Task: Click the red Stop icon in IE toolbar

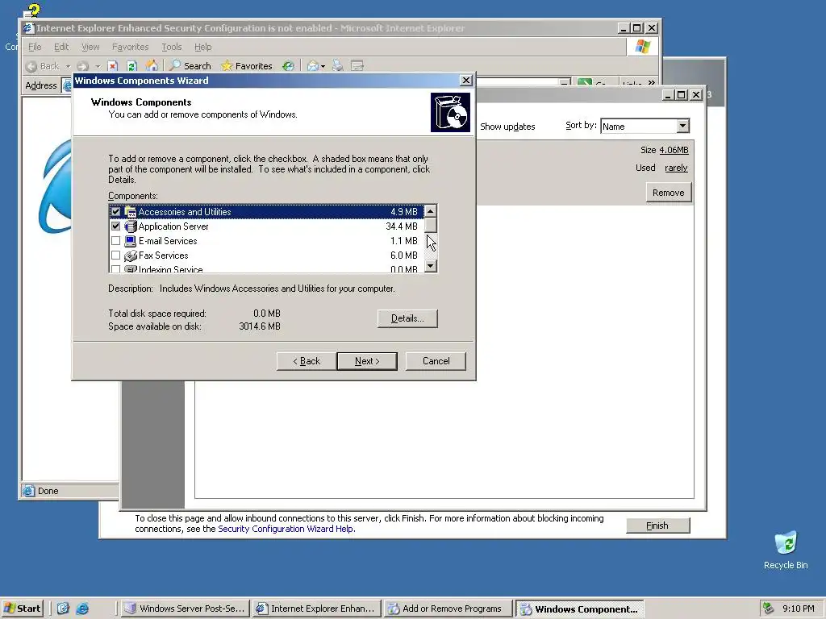Action: 112,66
